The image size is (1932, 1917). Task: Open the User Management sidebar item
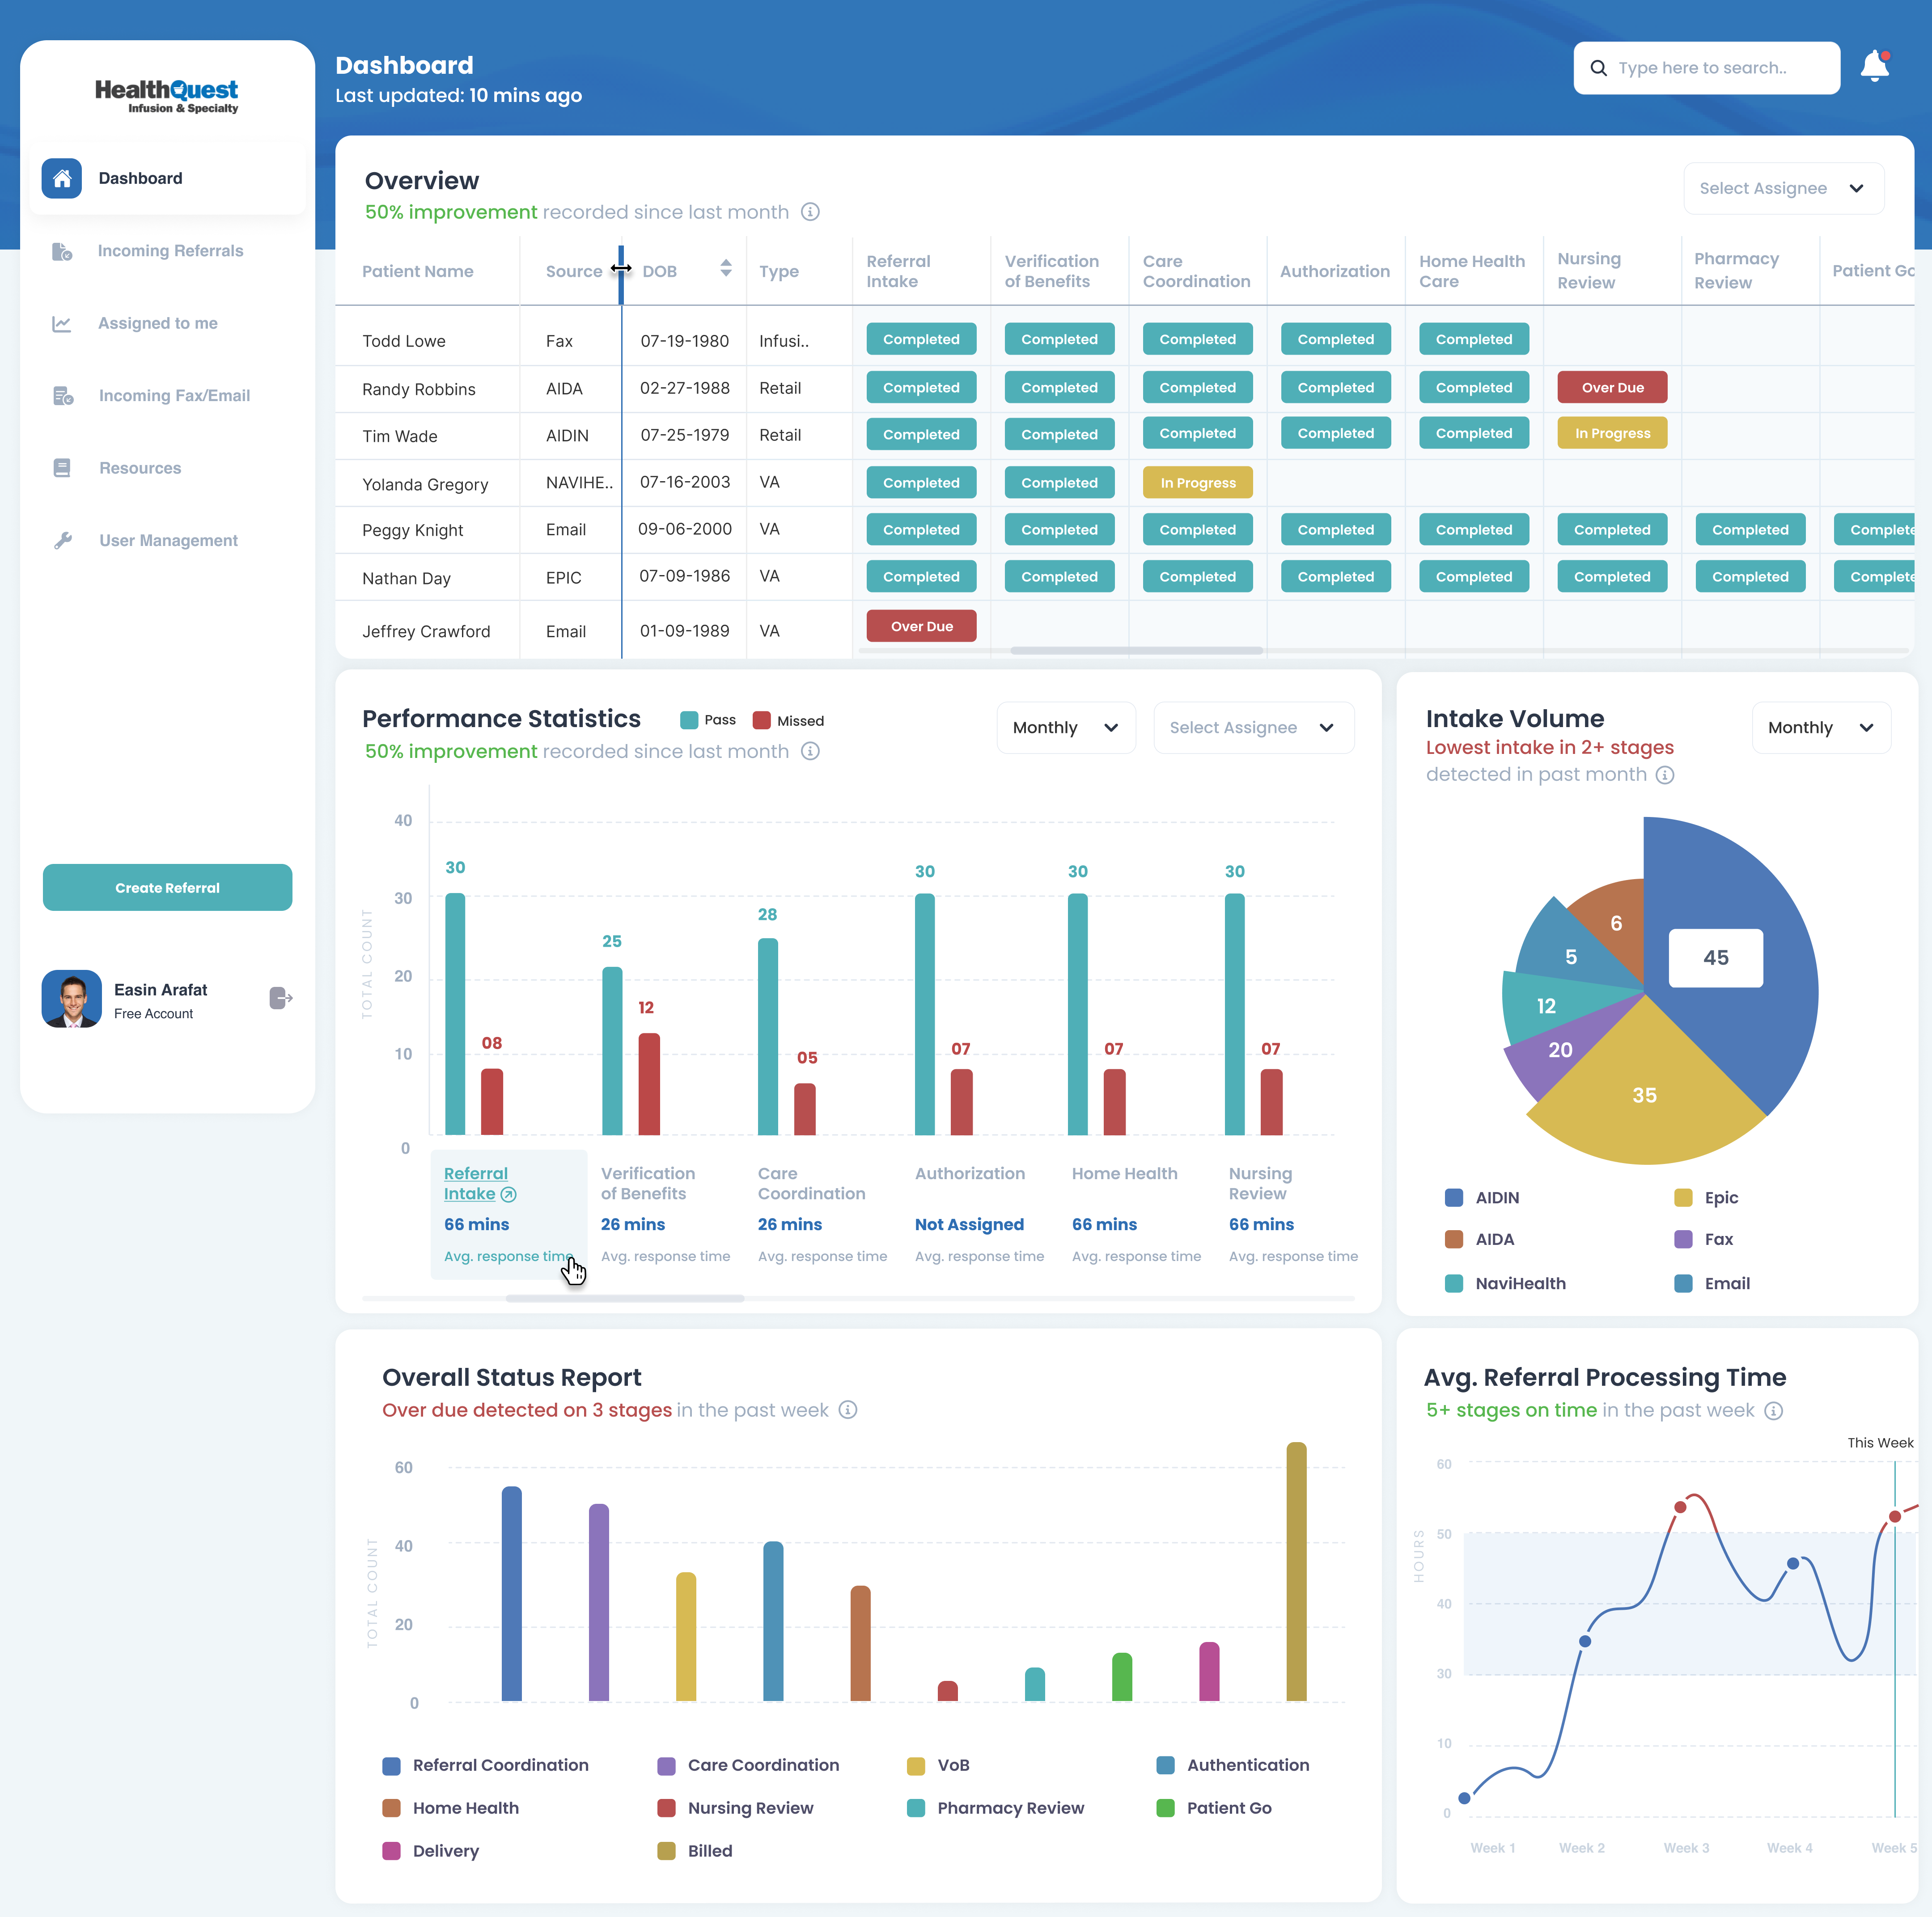(168, 541)
